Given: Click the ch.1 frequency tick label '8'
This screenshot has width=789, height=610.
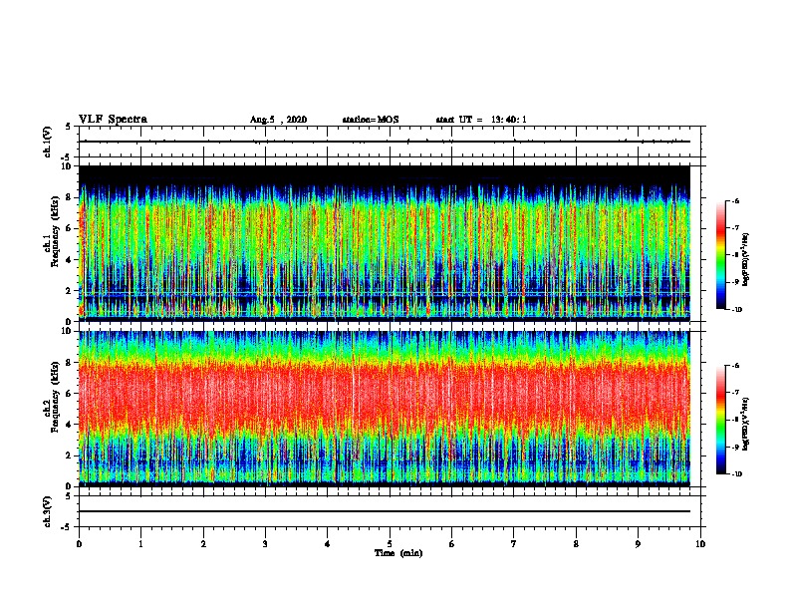Looking at the screenshot, I should tap(68, 197).
